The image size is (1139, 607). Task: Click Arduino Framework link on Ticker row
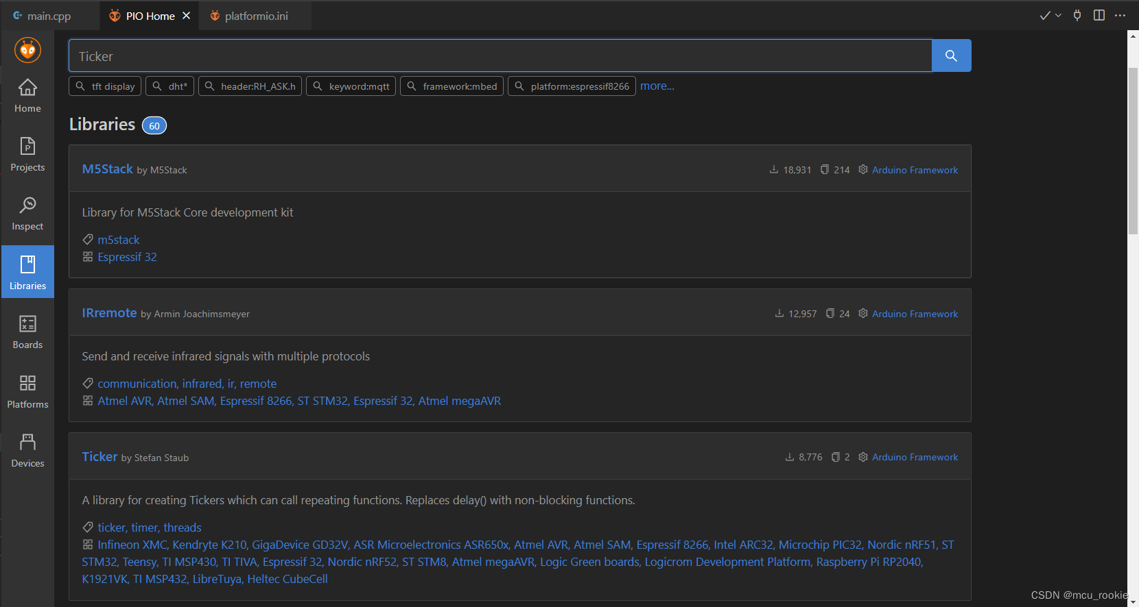coord(915,457)
